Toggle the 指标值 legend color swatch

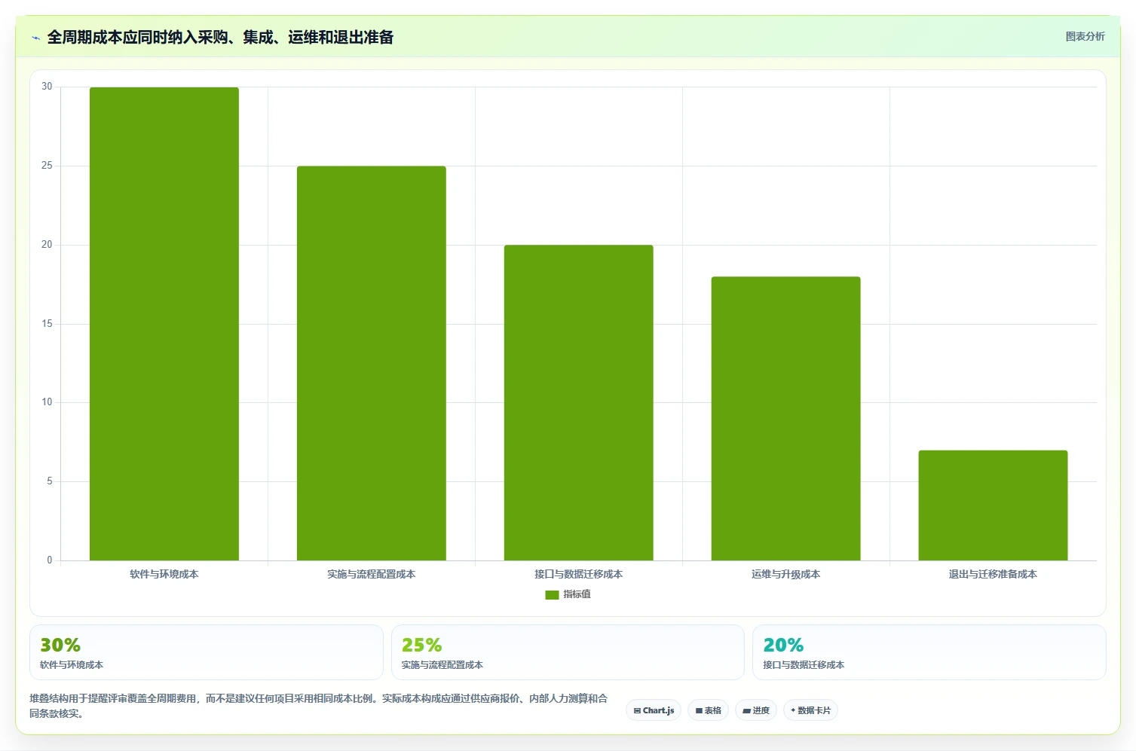point(552,594)
